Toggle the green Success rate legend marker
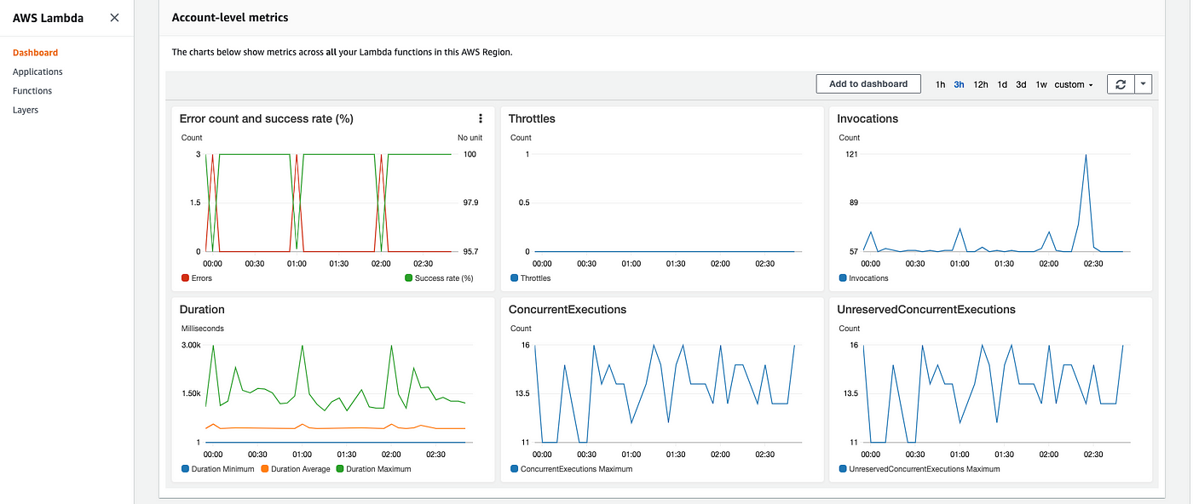Image resolution: width=1193 pixels, height=504 pixels. click(x=408, y=278)
